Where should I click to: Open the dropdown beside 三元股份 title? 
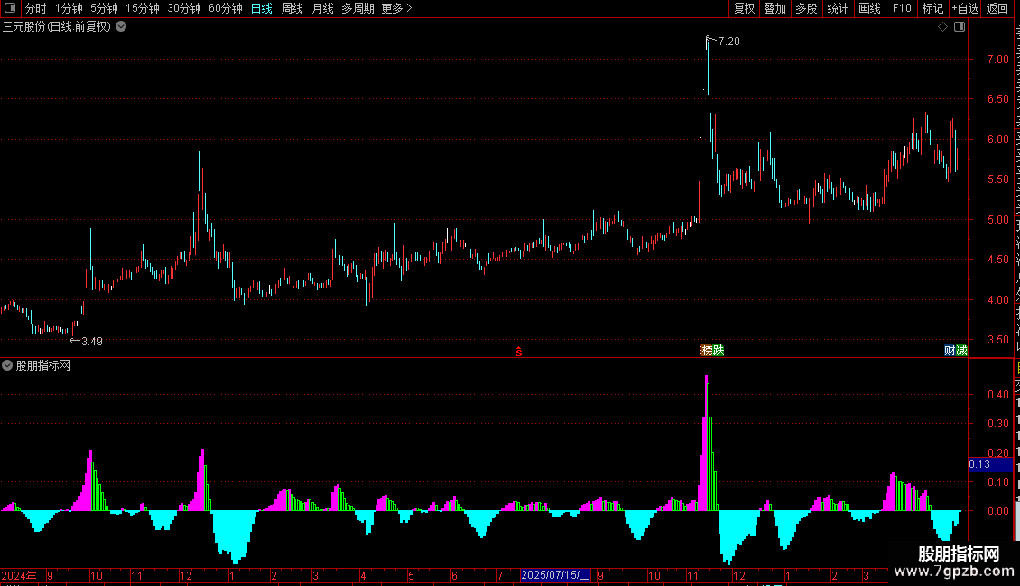(x=121, y=27)
